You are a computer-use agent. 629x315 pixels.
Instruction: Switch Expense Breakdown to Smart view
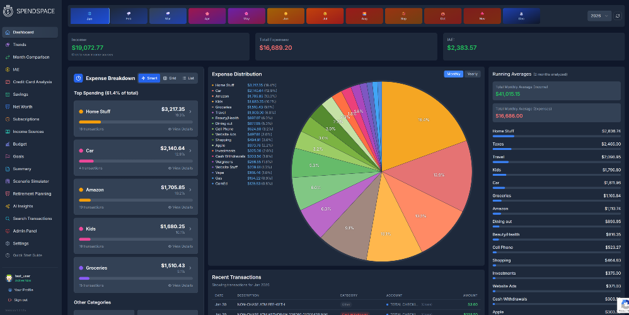(149, 78)
